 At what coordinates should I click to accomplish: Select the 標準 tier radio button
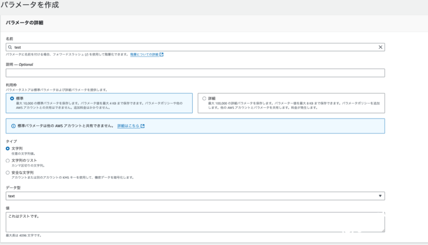point(12,99)
